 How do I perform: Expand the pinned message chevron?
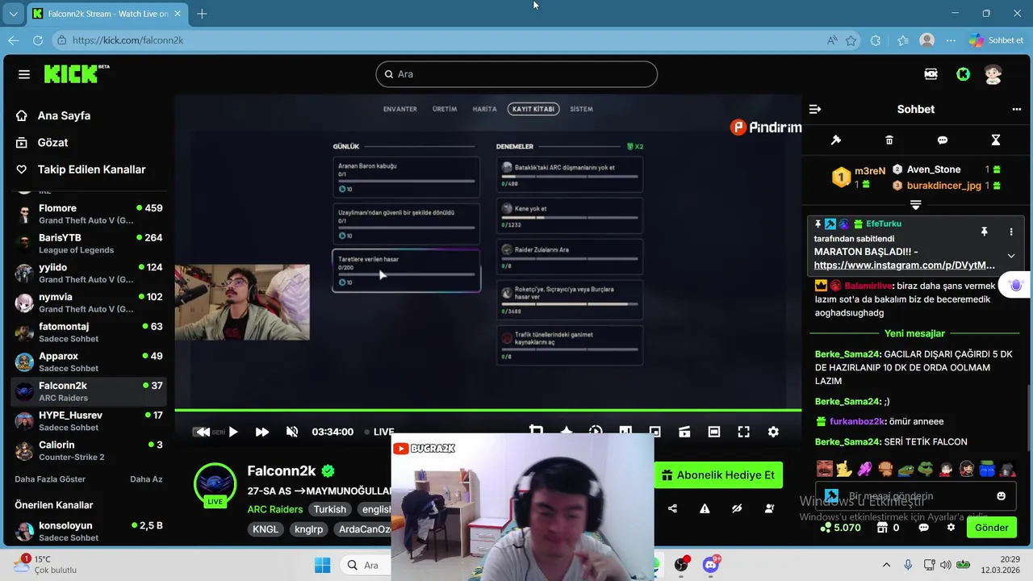1011,257
